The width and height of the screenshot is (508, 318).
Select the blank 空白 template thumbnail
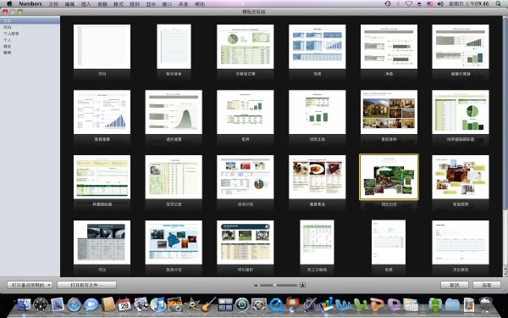click(x=102, y=47)
